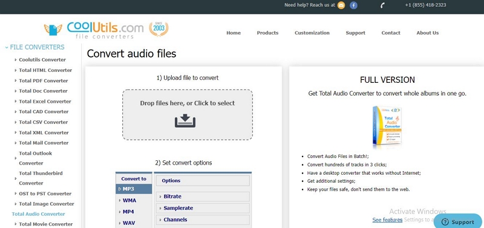The image size is (484, 228).
Task: Click the Total Audio Converter box image
Action: 387,126
